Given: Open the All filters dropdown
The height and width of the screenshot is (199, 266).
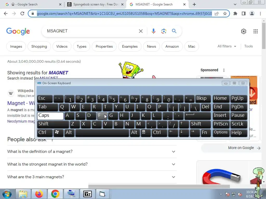Looking at the screenshot, I should tap(227, 46).
